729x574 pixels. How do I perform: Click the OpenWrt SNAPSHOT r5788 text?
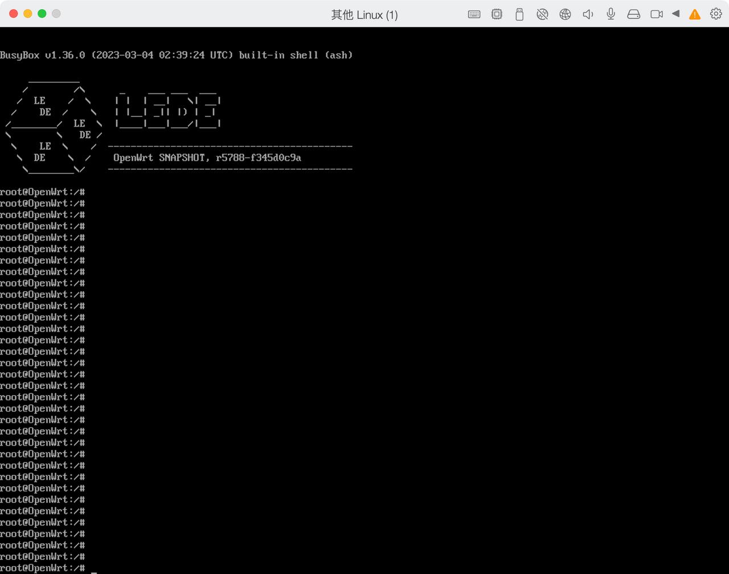(x=207, y=158)
